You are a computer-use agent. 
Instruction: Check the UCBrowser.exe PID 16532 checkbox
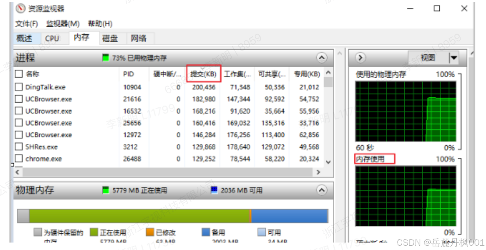(19, 111)
